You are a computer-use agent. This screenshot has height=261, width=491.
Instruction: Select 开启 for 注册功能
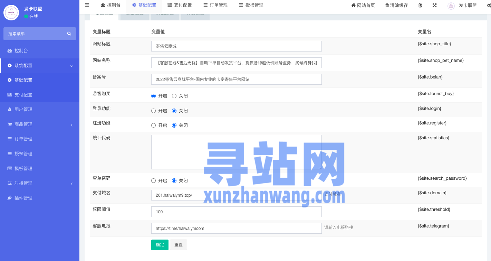(154, 125)
